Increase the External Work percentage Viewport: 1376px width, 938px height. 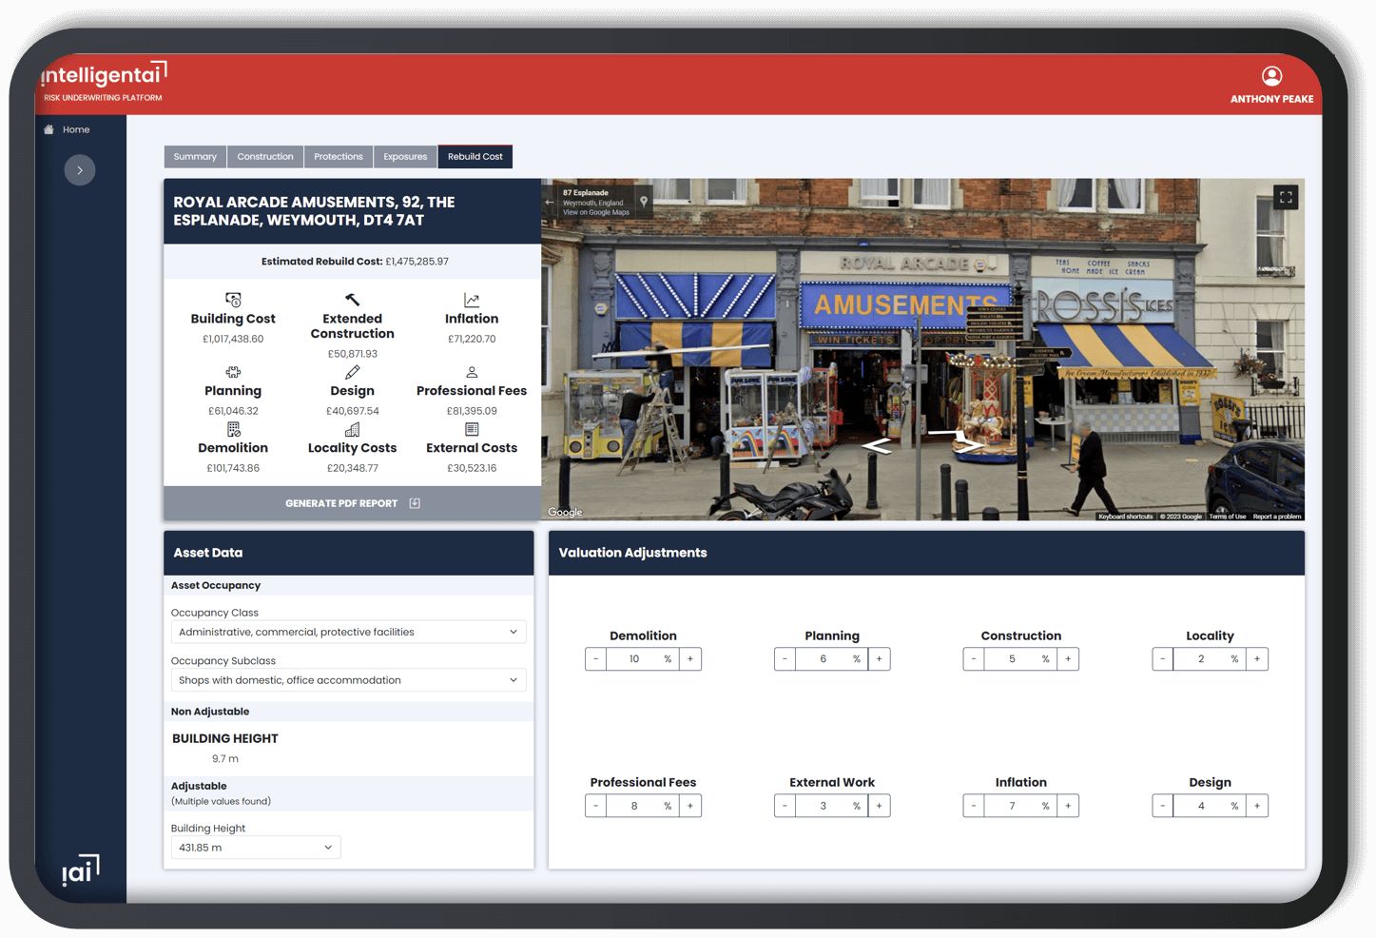(880, 806)
